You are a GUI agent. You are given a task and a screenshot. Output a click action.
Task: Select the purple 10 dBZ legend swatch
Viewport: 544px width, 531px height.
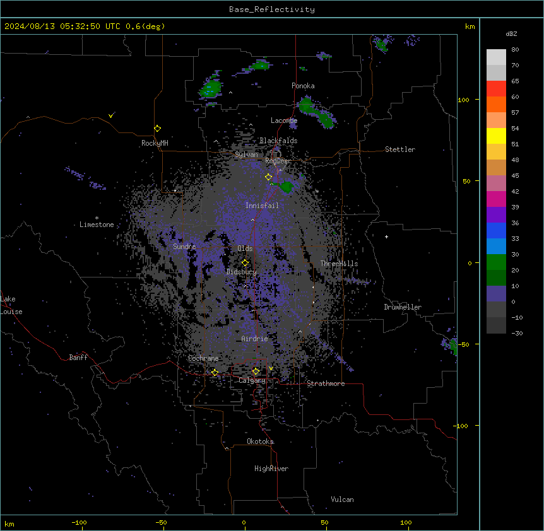click(x=496, y=294)
